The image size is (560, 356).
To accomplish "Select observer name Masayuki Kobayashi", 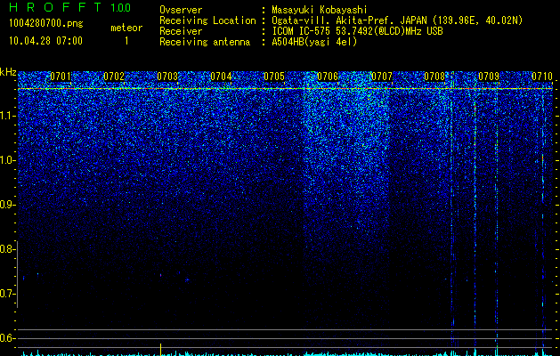I will (x=320, y=10).
